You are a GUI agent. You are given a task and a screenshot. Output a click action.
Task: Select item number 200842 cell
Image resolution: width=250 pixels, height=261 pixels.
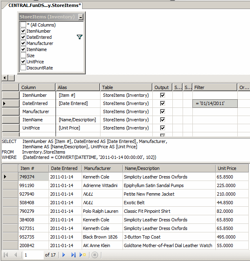click(x=33, y=245)
